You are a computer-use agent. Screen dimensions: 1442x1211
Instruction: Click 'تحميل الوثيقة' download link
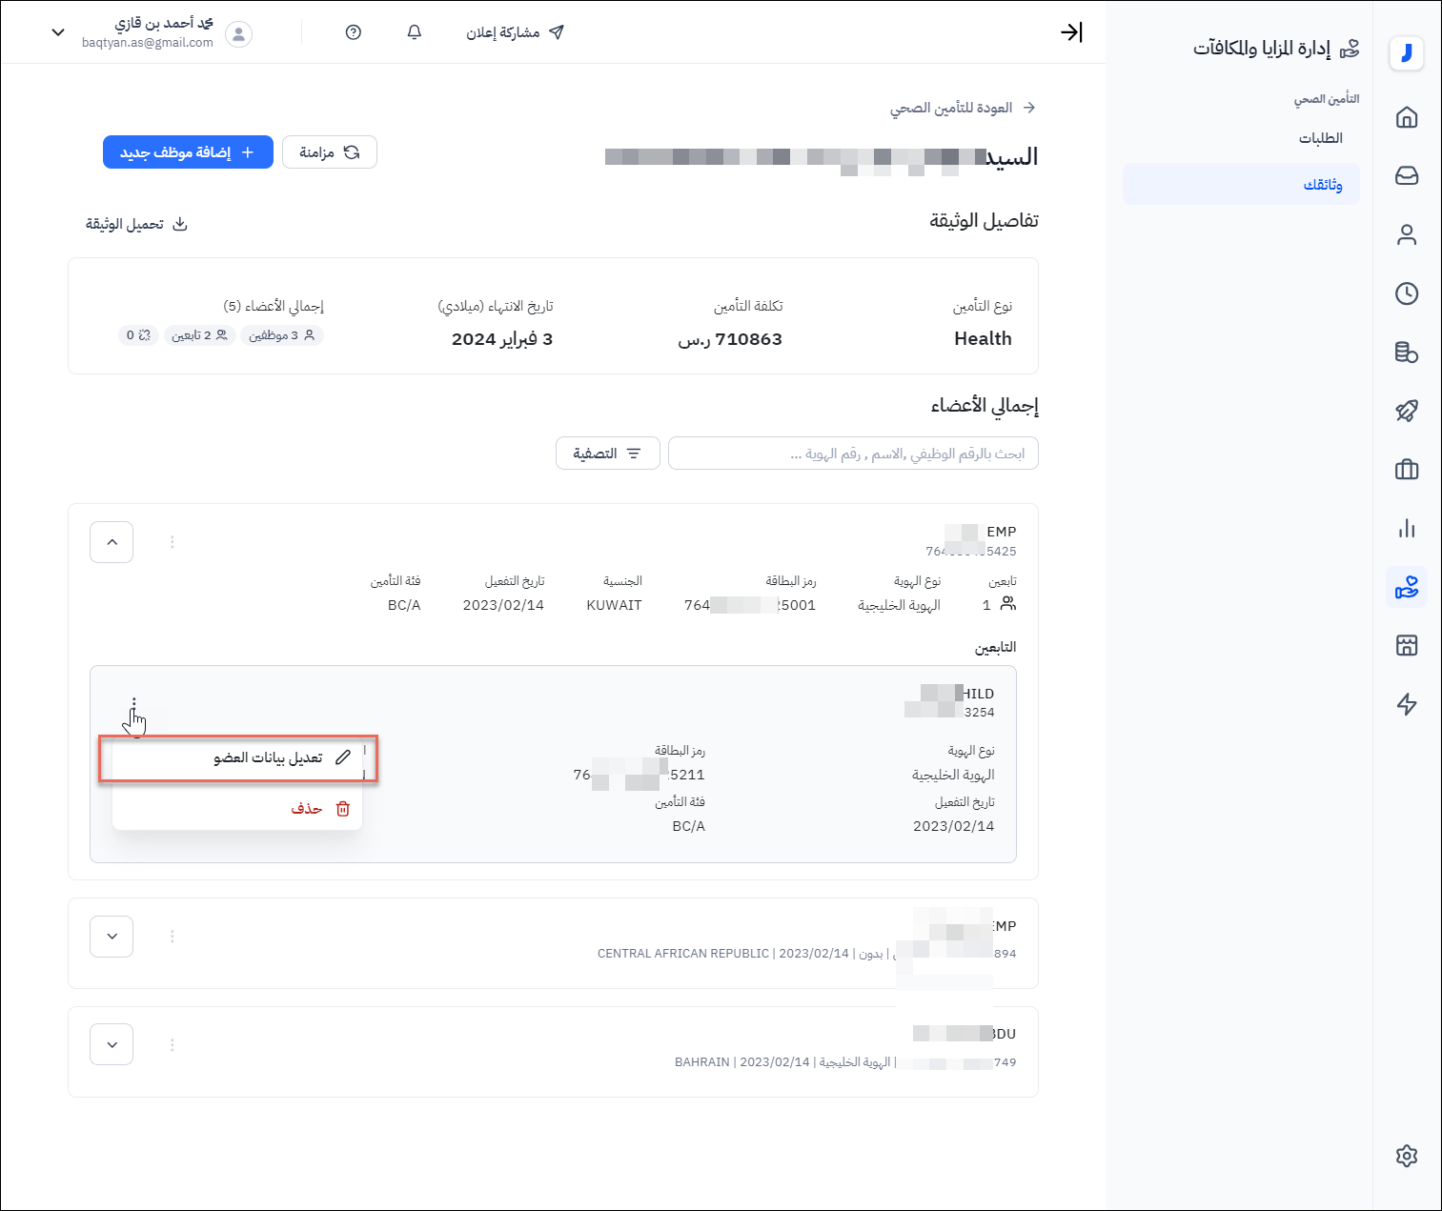click(136, 225)
